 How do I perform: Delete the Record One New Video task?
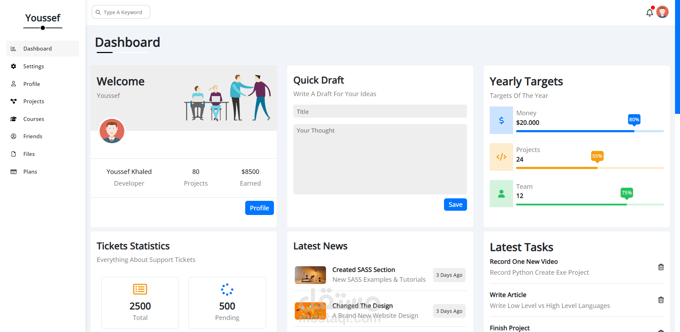coord(661,267)
